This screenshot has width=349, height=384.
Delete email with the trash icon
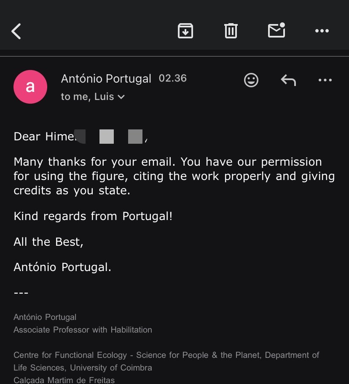tap(231, 31)
